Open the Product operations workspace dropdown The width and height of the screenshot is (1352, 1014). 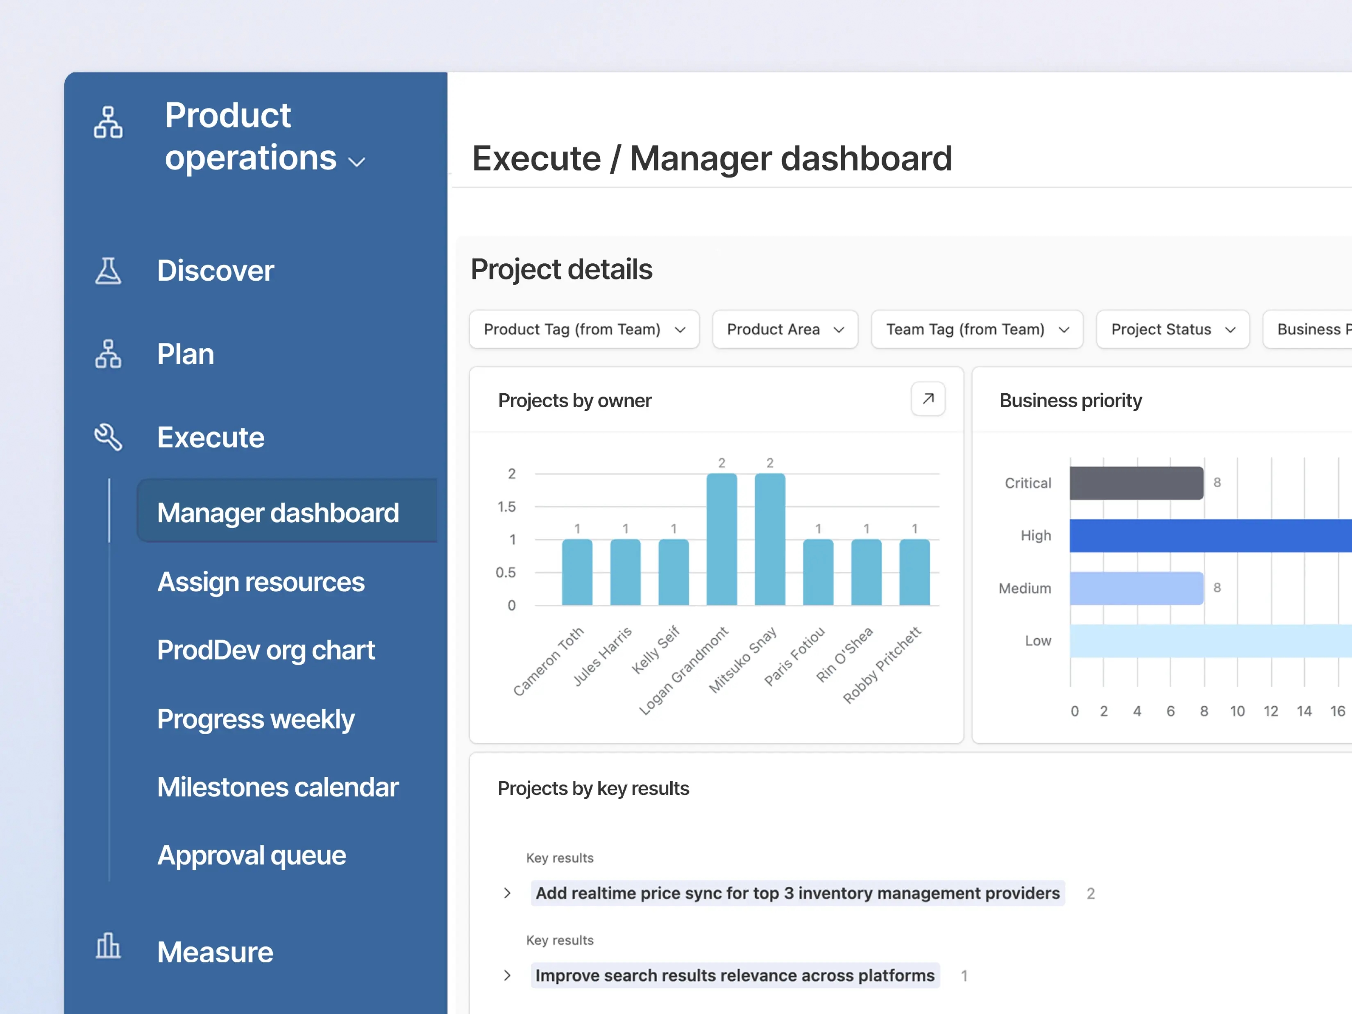click(x=356, y=161)
